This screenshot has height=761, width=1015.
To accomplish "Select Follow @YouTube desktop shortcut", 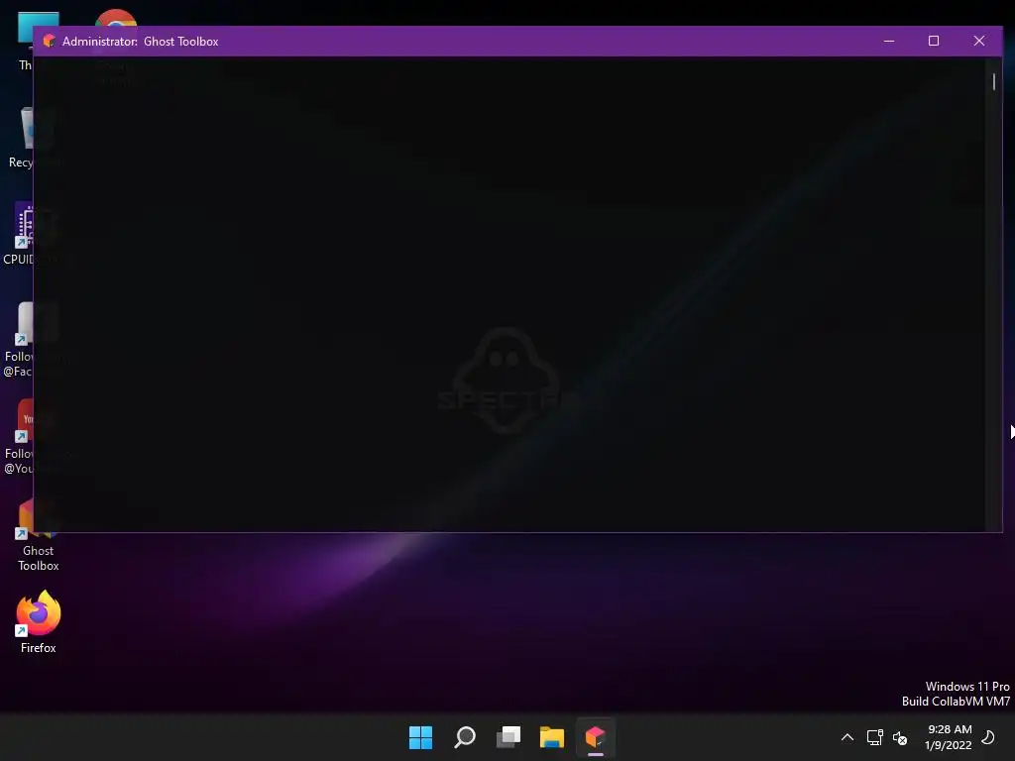I will pos(18,437).
